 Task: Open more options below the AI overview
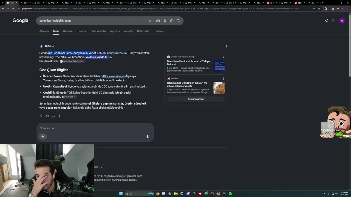(60, 116)
